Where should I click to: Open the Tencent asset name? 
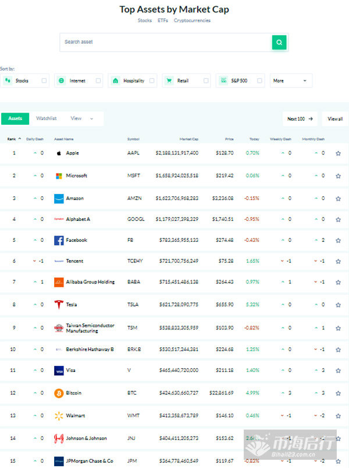74,261
